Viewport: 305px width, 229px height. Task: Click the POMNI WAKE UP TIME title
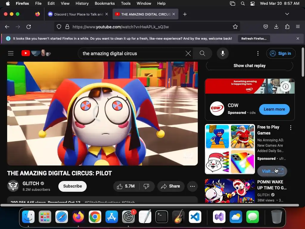pyautogui.click(x=272, y=185)
